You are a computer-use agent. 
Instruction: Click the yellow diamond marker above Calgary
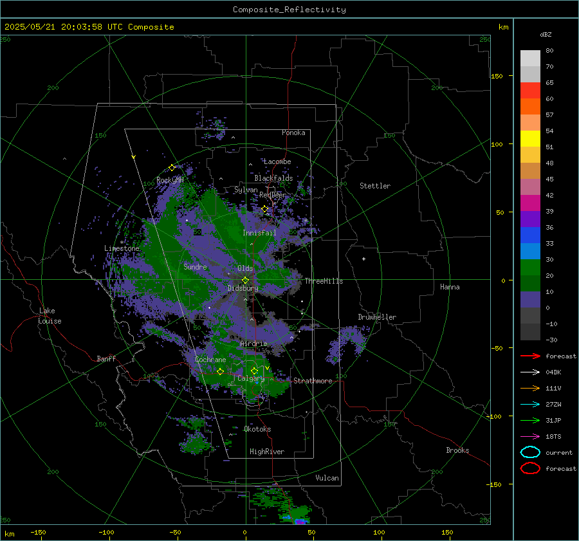tap(254, 371)
